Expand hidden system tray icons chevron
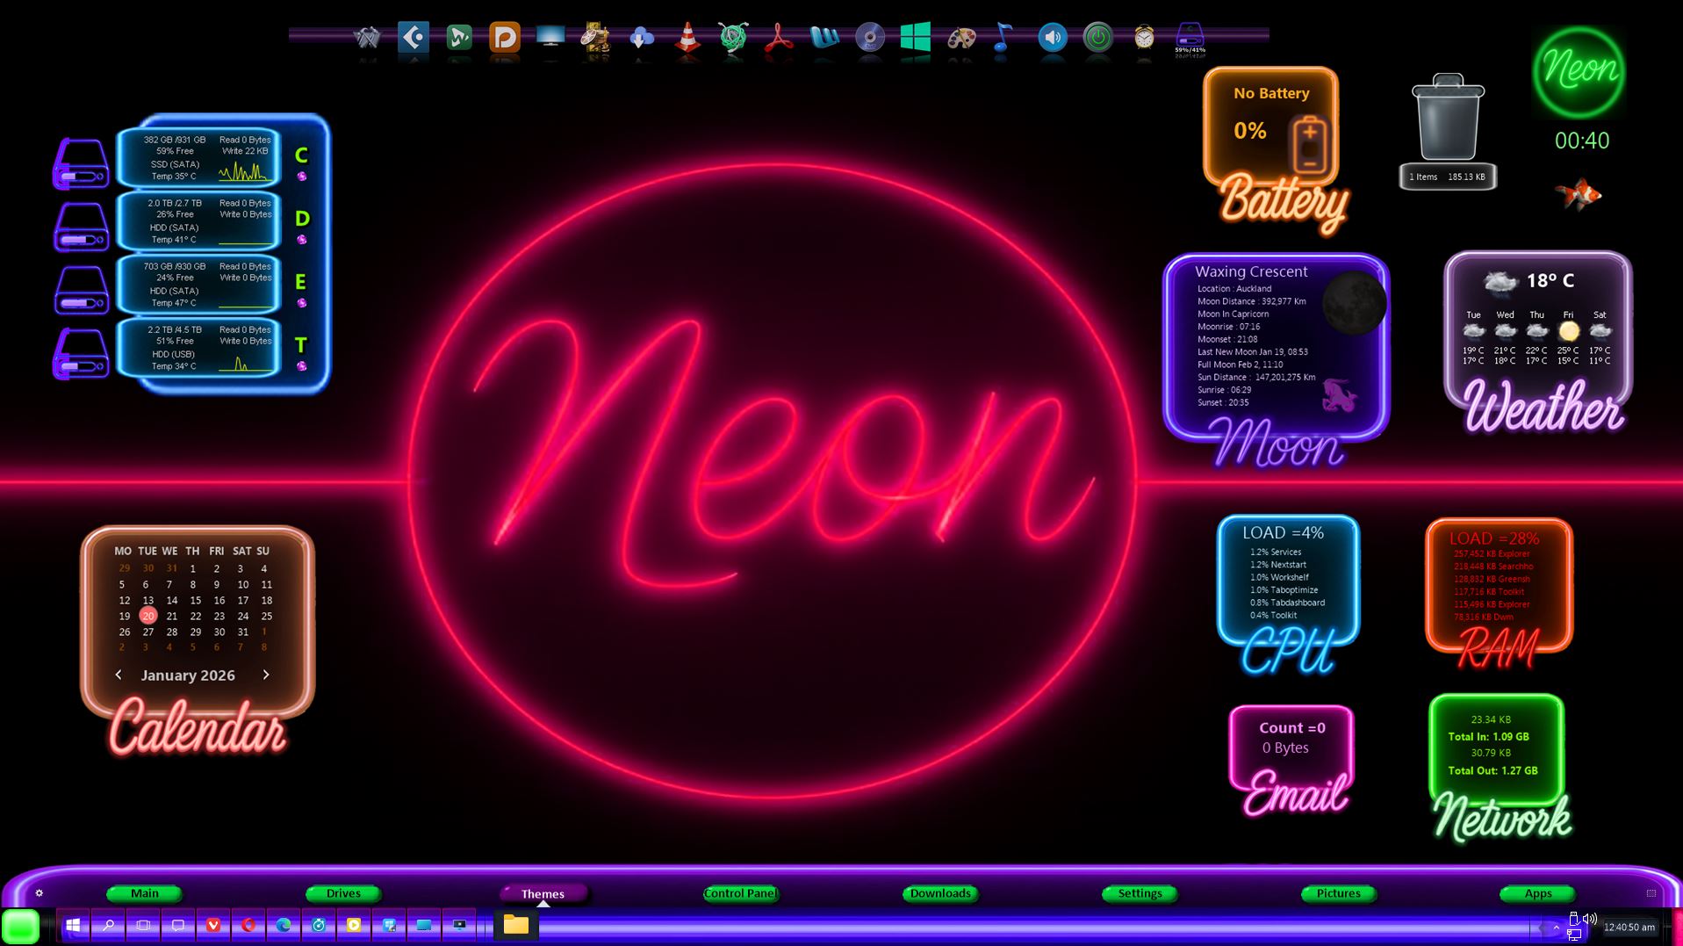This screenshot has width=1683, height=946. click(x=1556, y=928)
